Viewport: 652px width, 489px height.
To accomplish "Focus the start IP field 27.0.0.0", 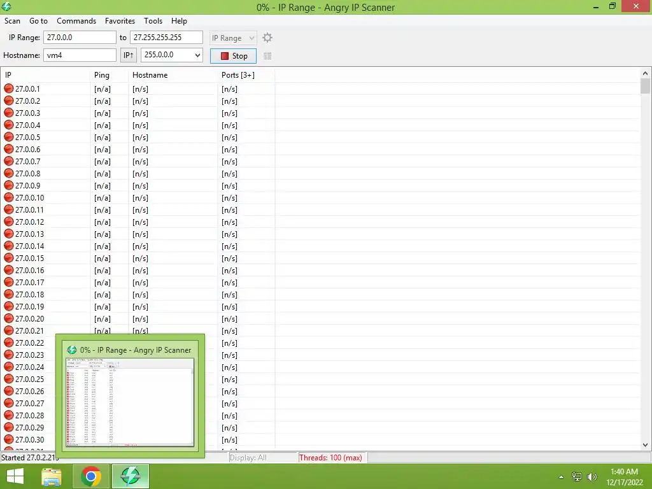I will 80,38.
